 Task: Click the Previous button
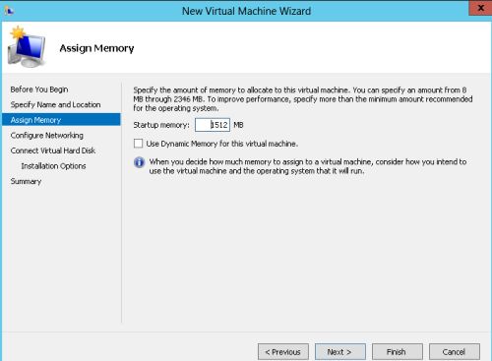click(x=283, y=352)
